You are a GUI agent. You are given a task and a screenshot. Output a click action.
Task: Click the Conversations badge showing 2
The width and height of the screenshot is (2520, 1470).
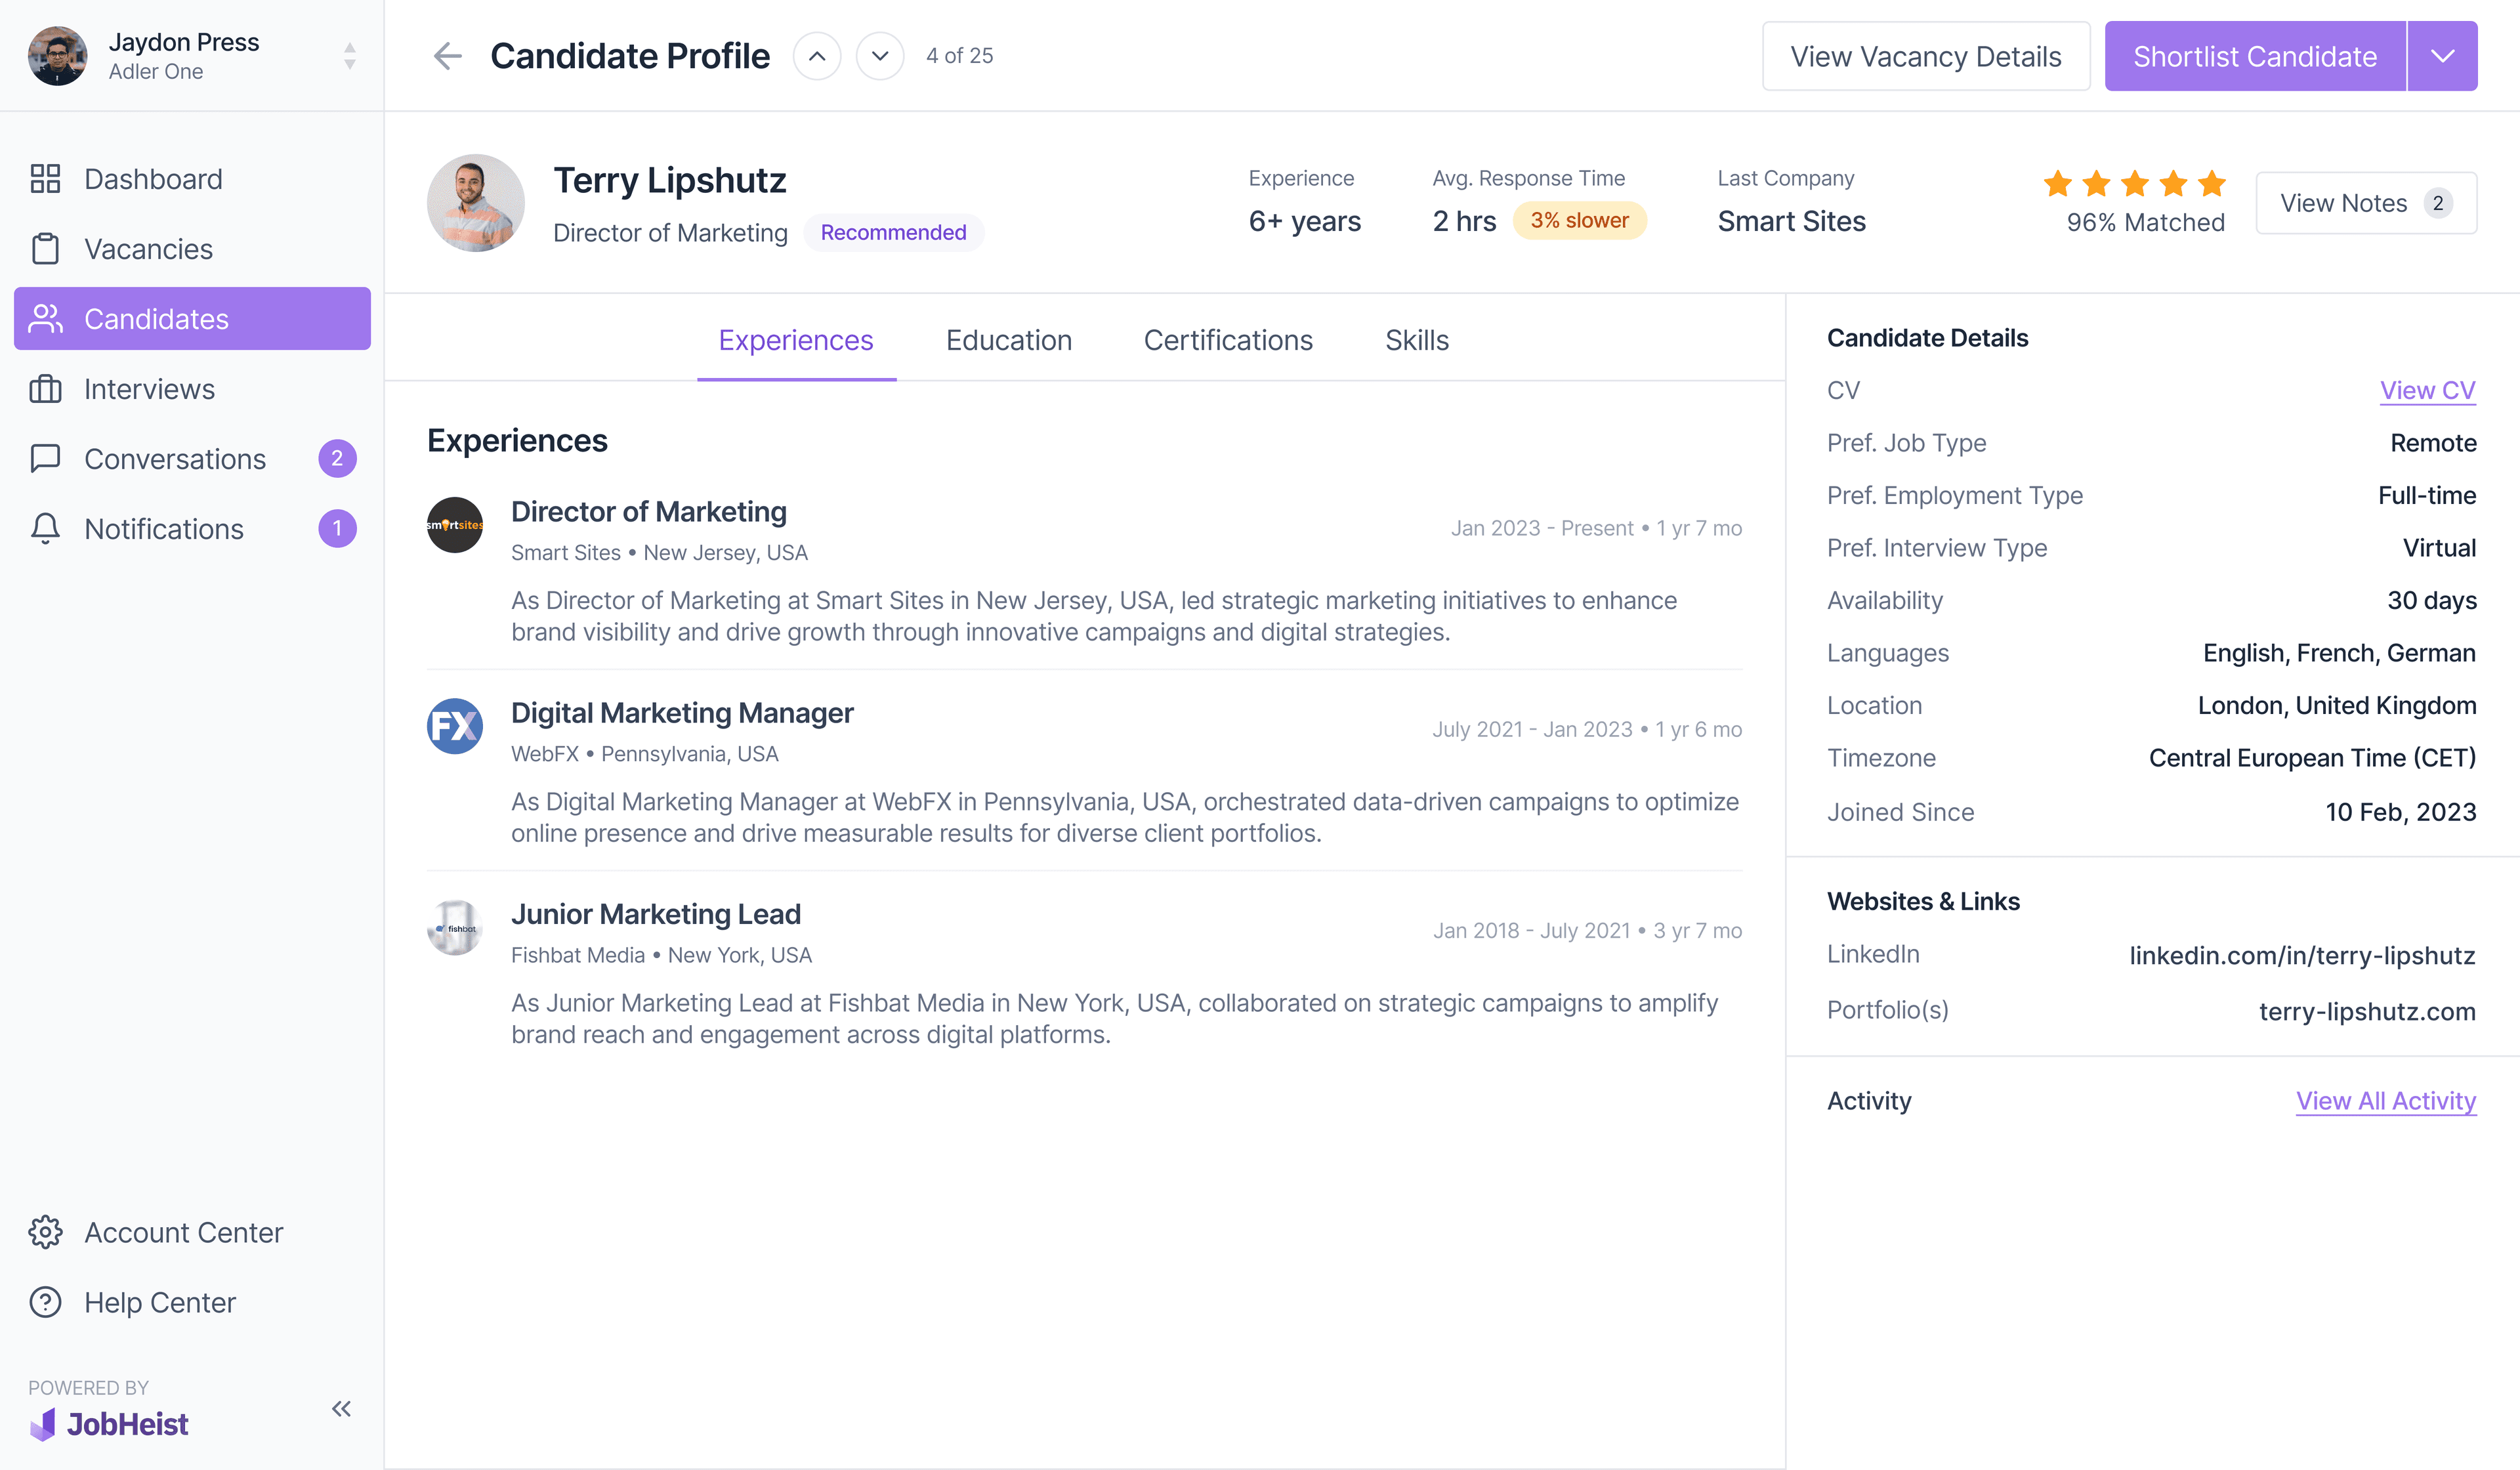pyautogui.click(x=337, y=459)
